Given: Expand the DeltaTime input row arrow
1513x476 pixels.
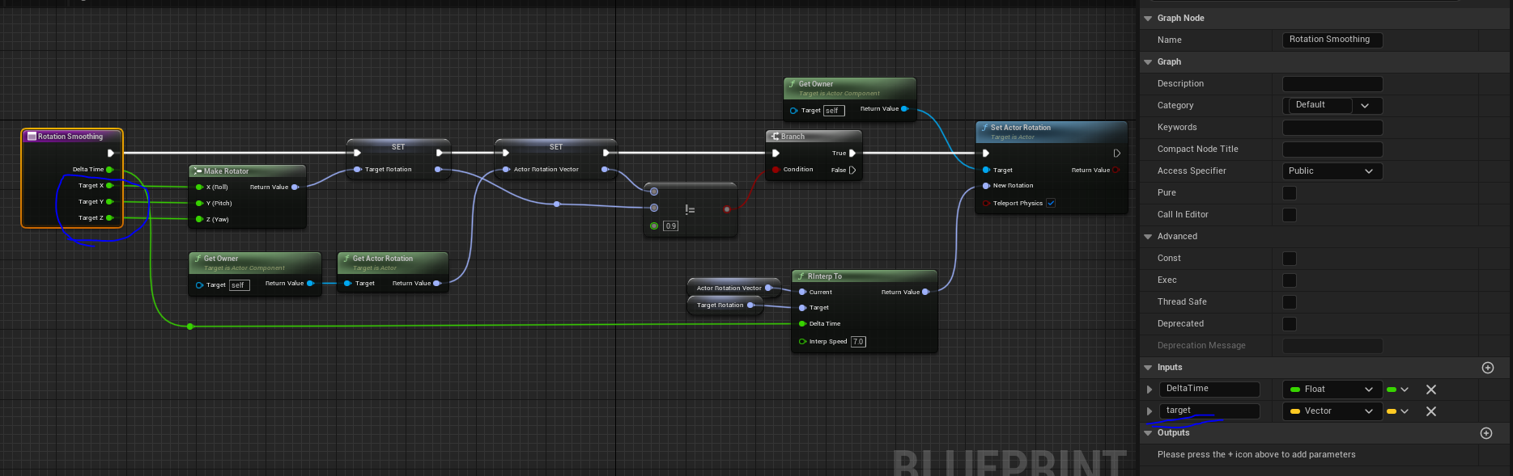Looking at the screenshot, I should (1150, 390).
